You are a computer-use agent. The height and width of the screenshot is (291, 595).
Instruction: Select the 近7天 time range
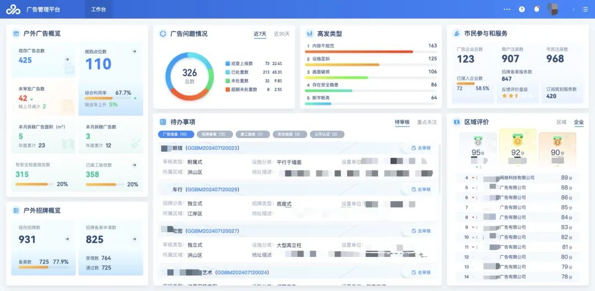coord(260,34)
